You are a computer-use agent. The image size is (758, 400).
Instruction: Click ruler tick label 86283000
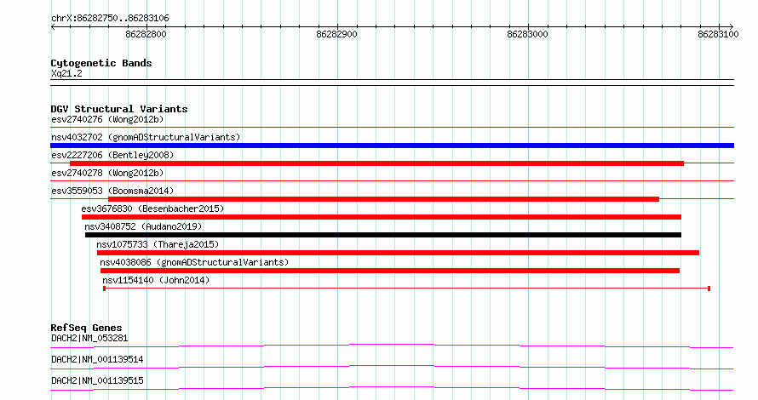pyautogui.click(x=527, y=34)
